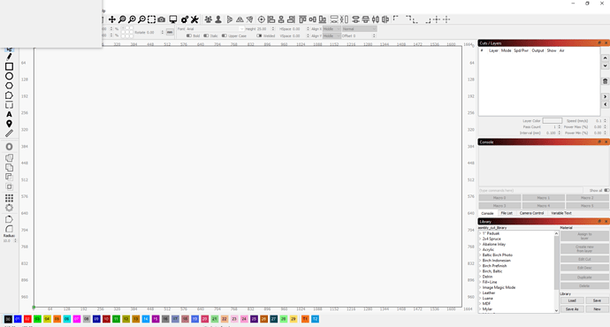This screenshot has height=327, width=610.
Task: Click the Layer Color box
Action: click(552, 121)
